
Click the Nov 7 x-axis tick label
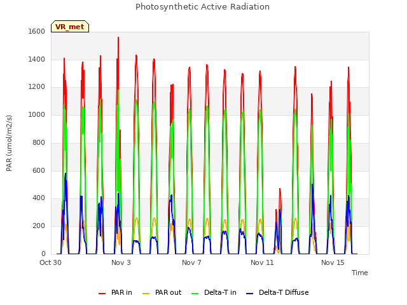click(191, 262)
